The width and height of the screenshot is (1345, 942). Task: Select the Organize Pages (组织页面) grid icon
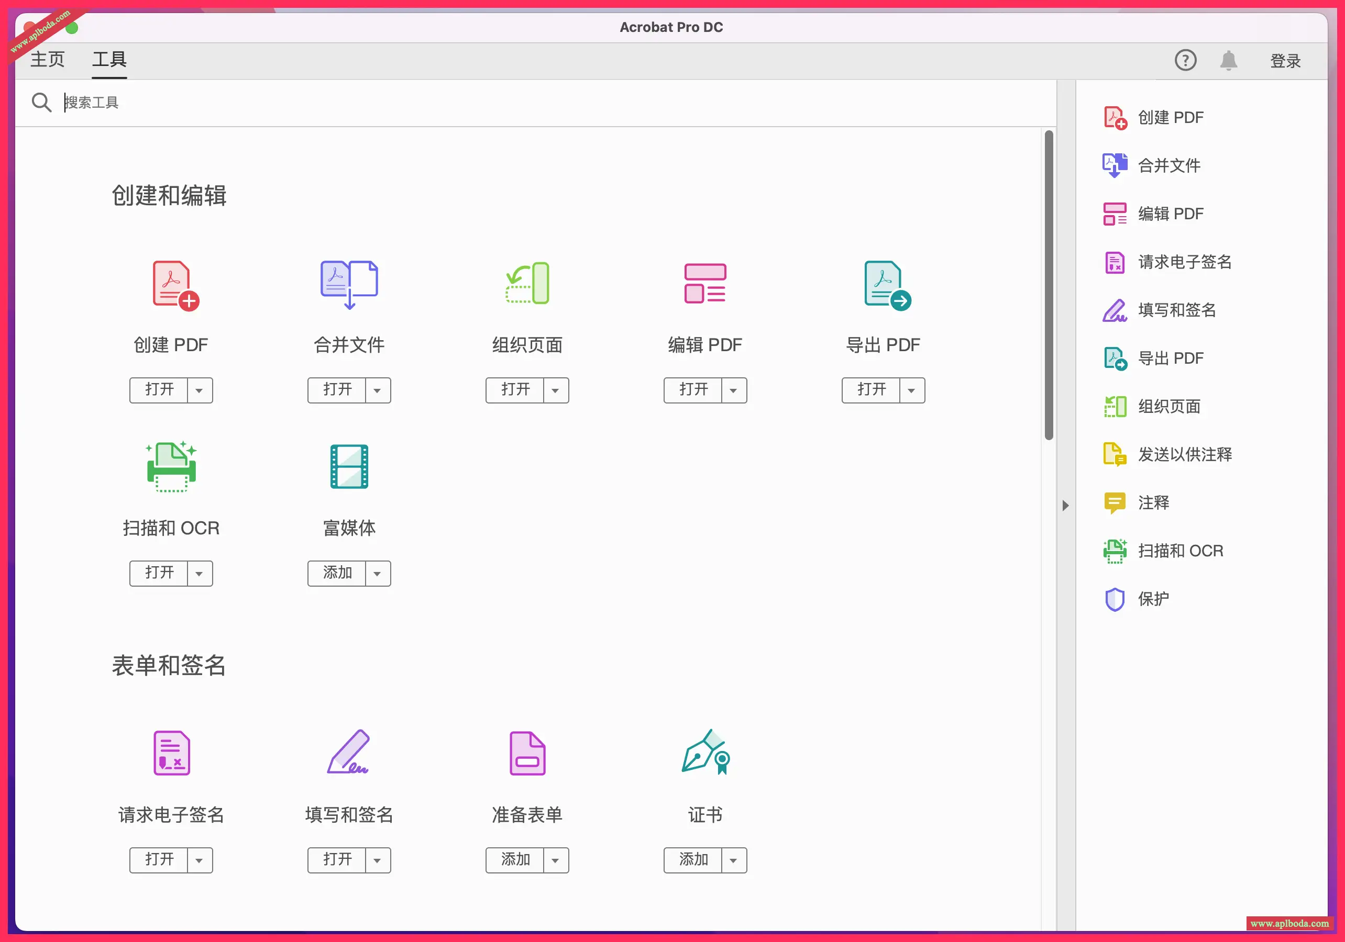[527, 284]
